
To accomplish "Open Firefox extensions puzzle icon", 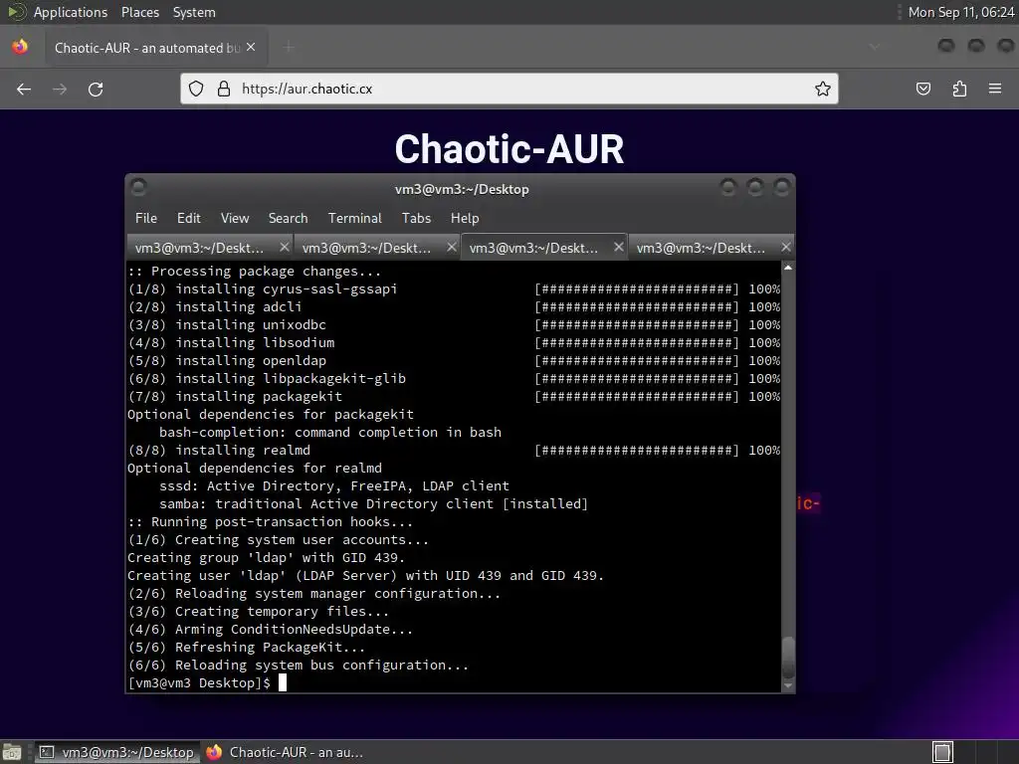I will (959, 89).
